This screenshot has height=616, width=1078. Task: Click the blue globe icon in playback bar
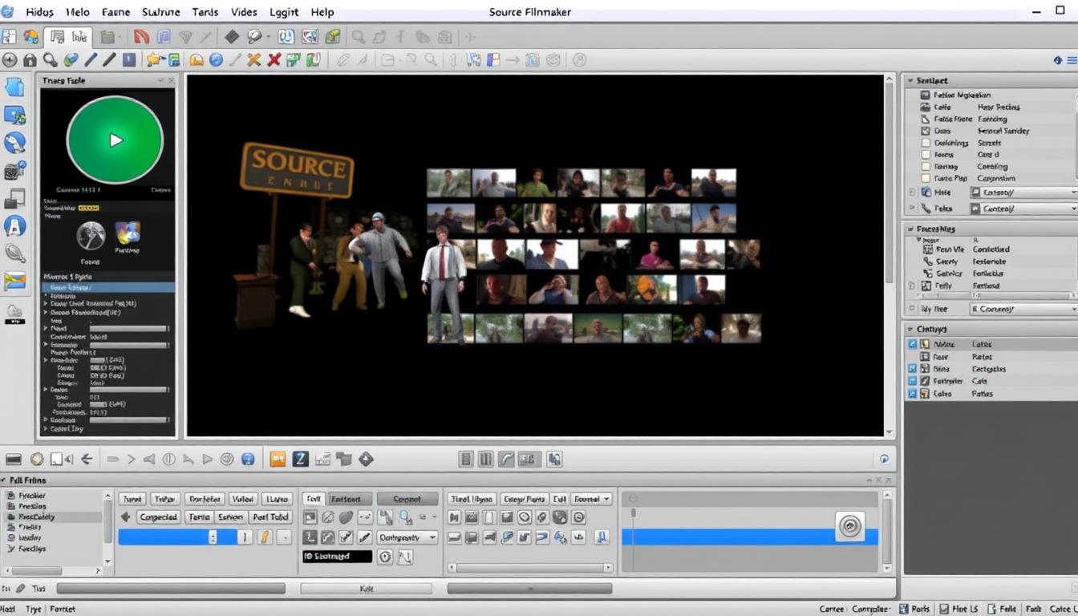pos(248,459)
